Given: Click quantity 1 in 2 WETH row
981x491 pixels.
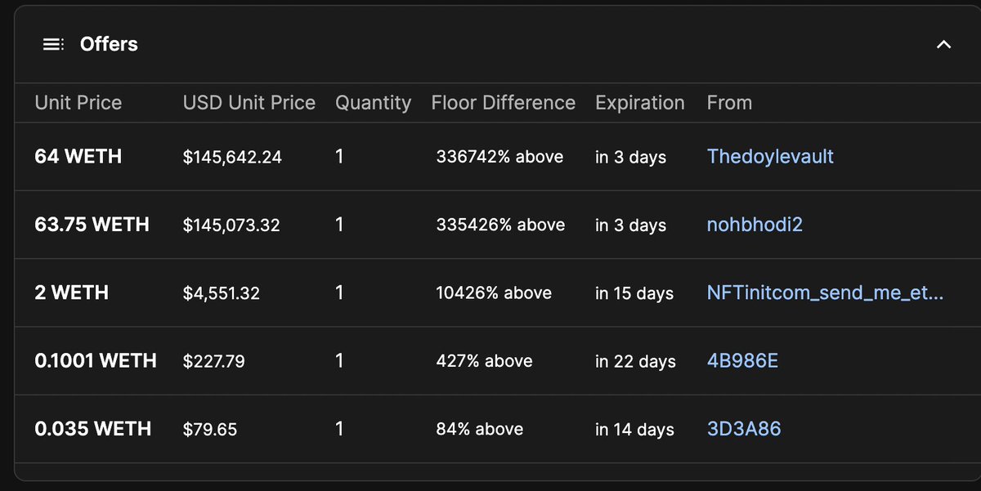Looking at the screenshot, I should (340, 292).
